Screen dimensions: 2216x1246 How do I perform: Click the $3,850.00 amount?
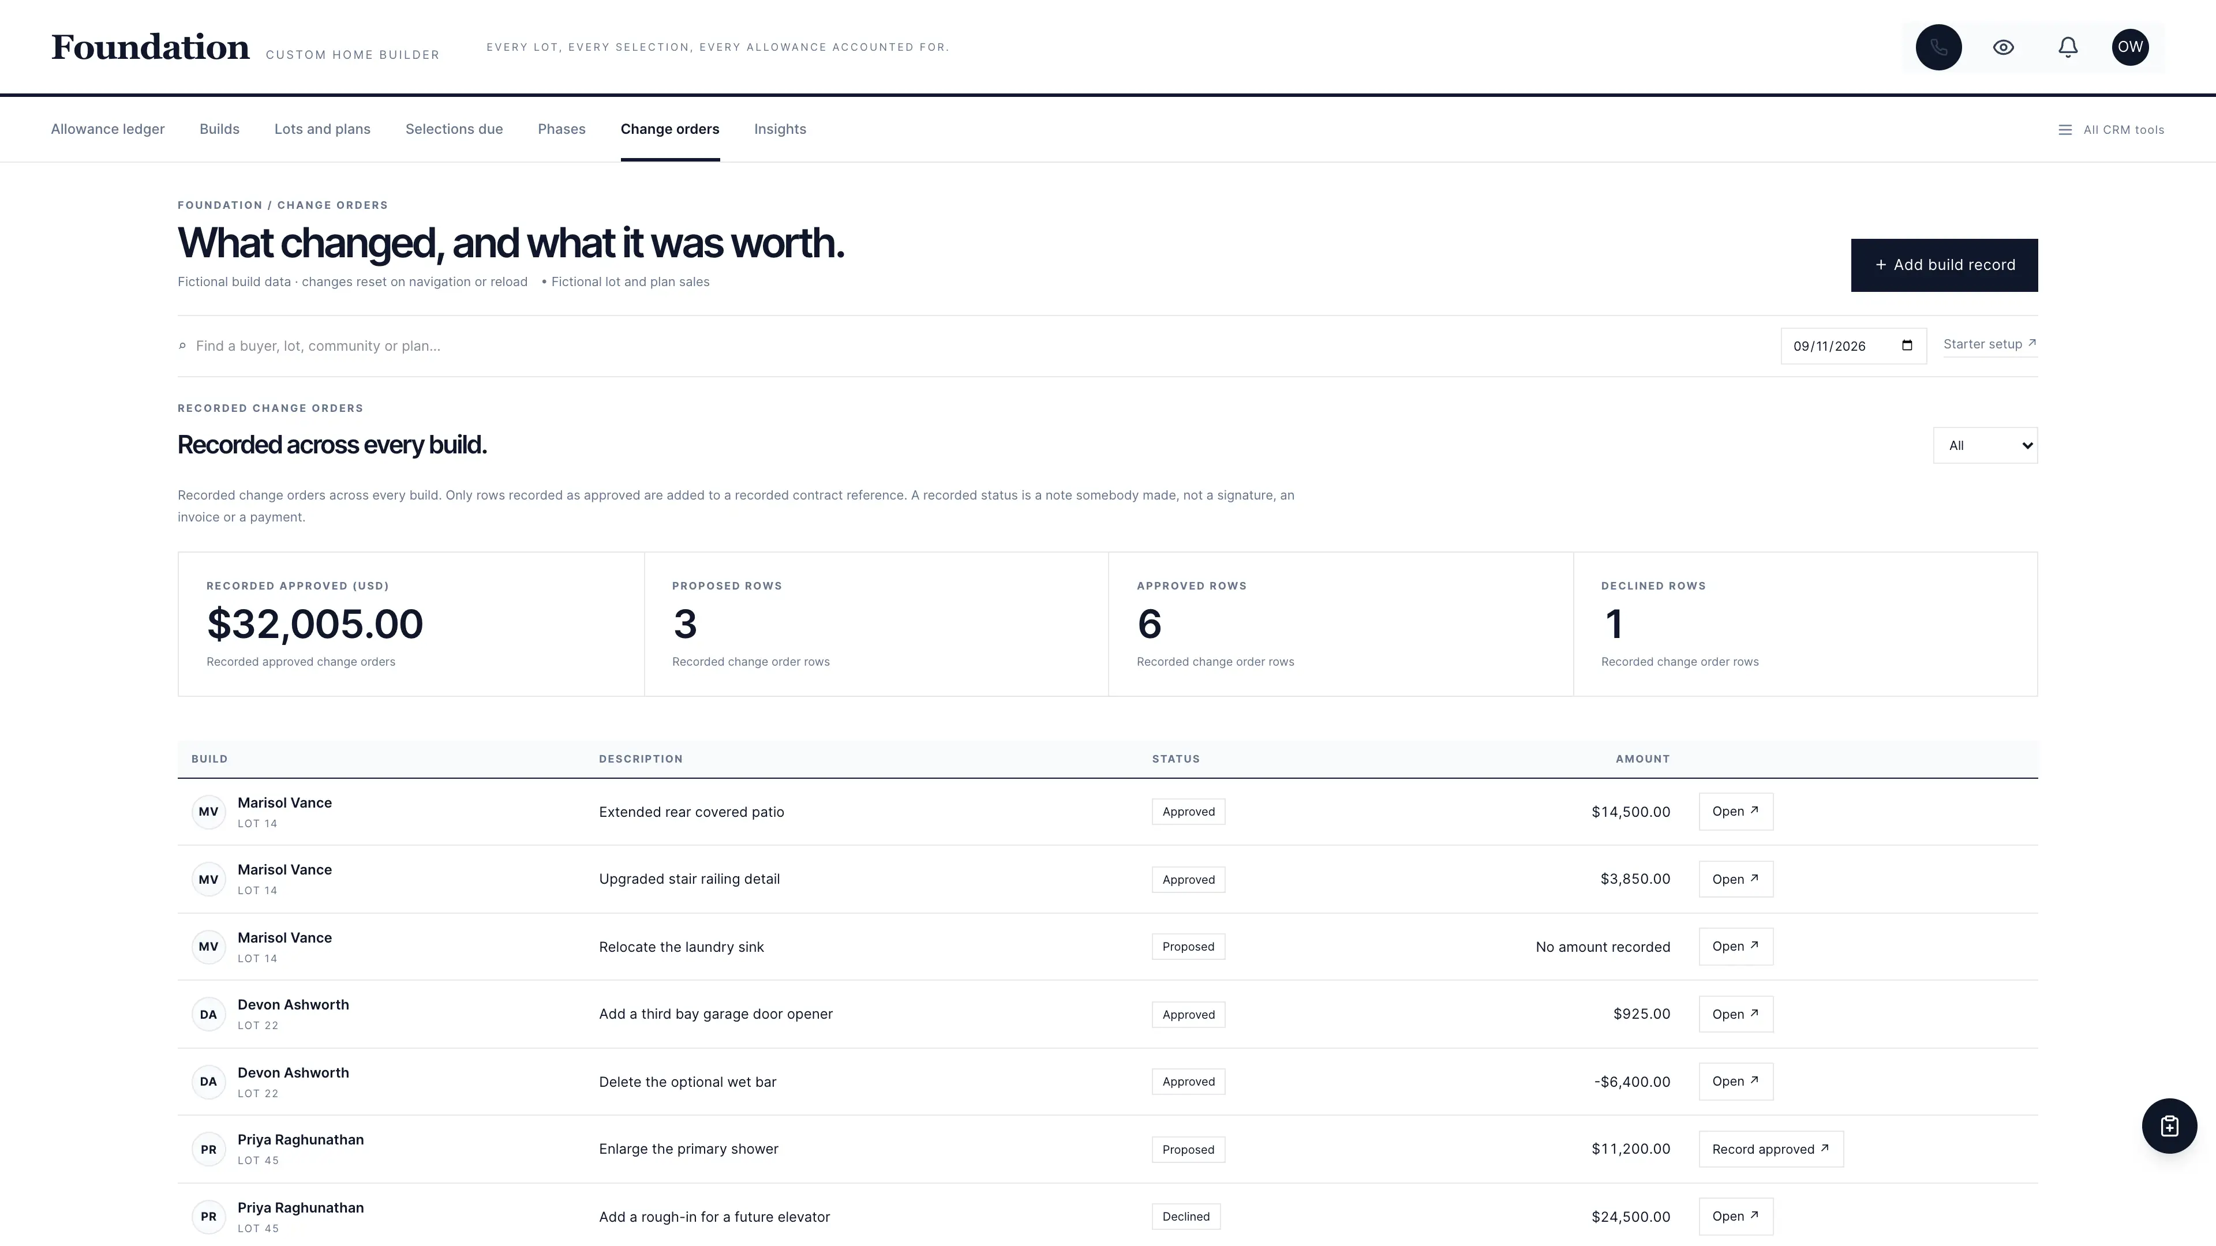pos(1634,879)
